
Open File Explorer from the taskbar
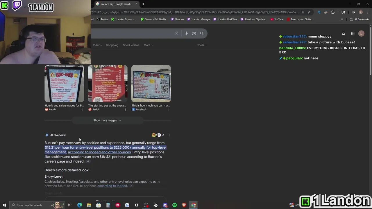coord(89,205)
